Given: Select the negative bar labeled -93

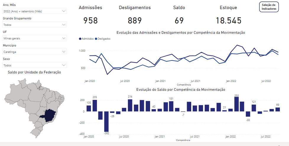Looking at the screenshot, I should [x=248, y=114].
